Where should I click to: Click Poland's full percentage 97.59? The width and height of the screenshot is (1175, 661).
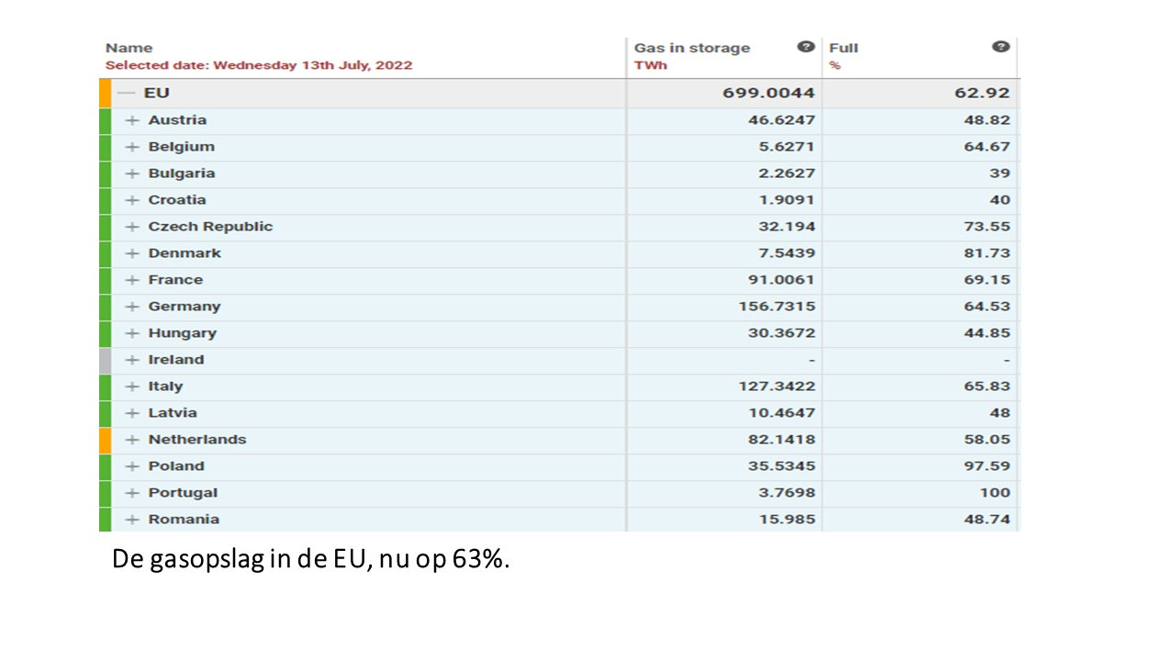coord(987,466)
